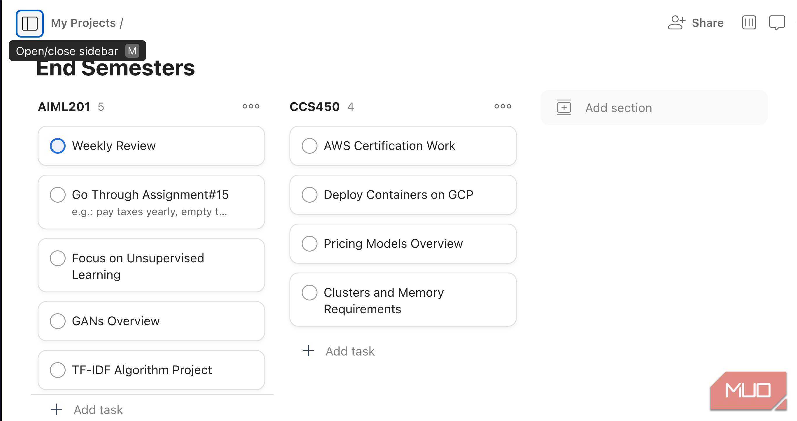Open CCS450 section more options menu
The width and height of the screenshot is (797, 421).
[x=503, y=107]
